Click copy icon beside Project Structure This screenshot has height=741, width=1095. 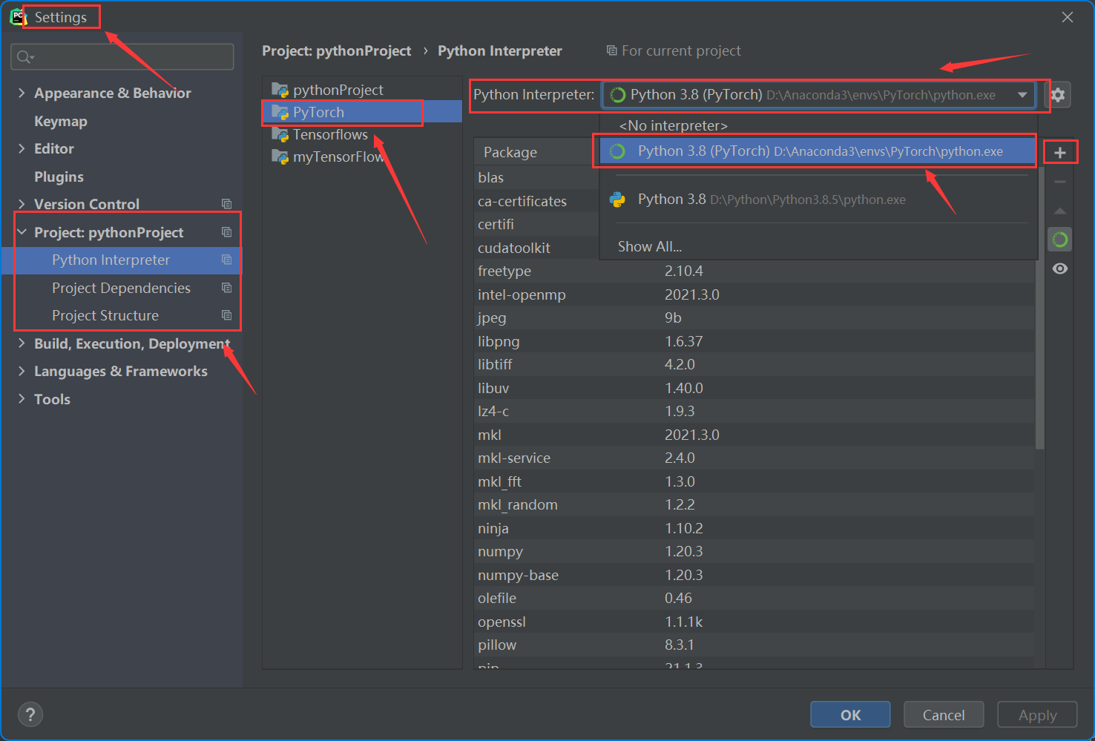[x=227, y=315]
